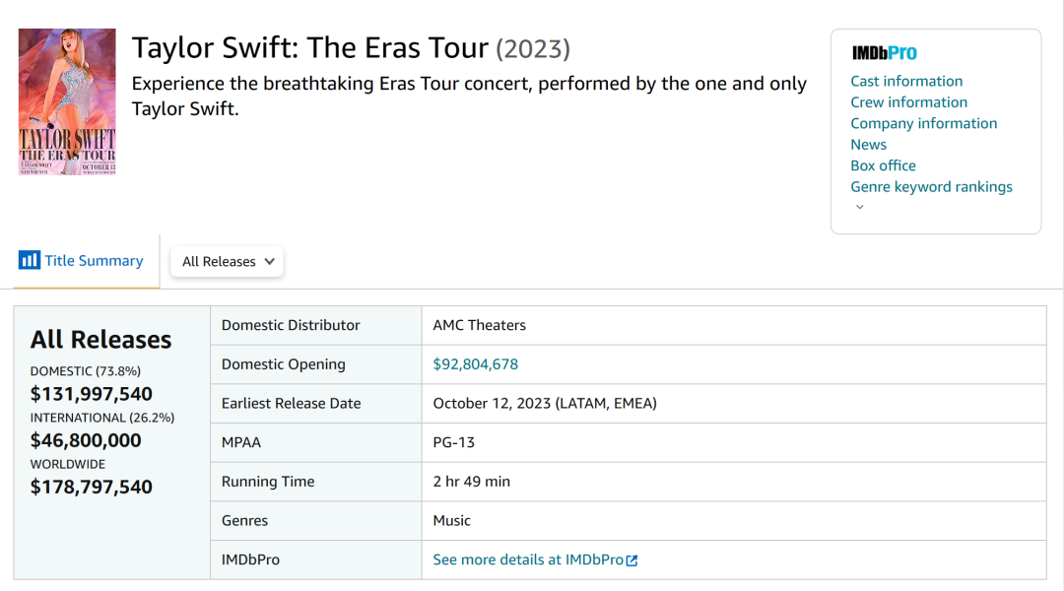The height and width of the screenshot is (591, 1064).
Task: Click the international gross $46,800,000 figure
Action: [x=86, y=440]
